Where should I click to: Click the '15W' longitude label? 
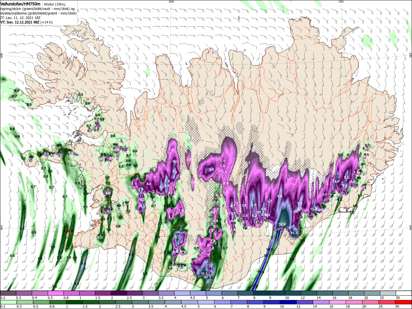point(341,2)
